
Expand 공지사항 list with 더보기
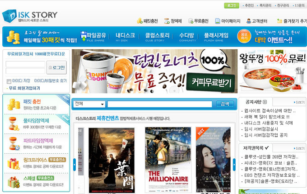click(x=299, y=102)
